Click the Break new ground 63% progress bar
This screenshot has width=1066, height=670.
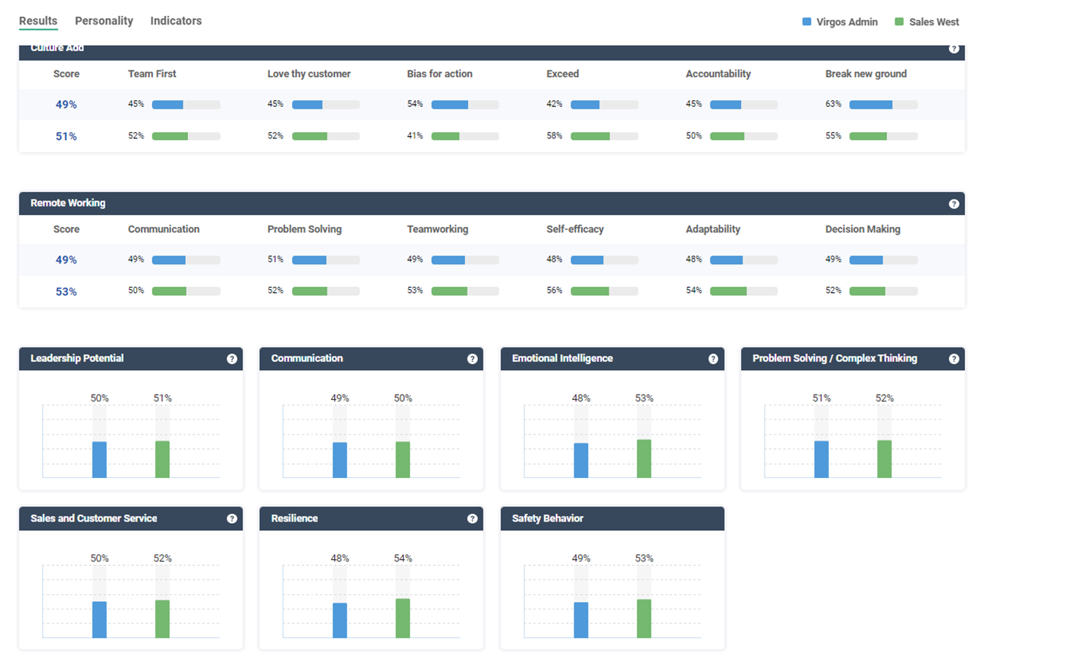click(882, 105)
